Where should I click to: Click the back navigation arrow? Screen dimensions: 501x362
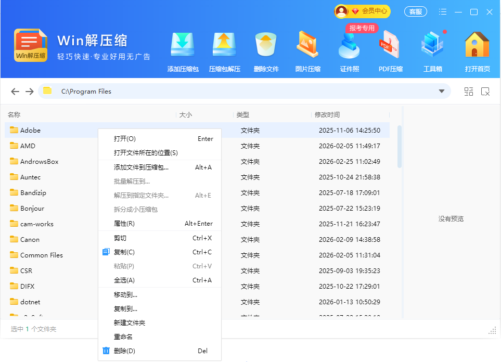click(x=15, y=92)
